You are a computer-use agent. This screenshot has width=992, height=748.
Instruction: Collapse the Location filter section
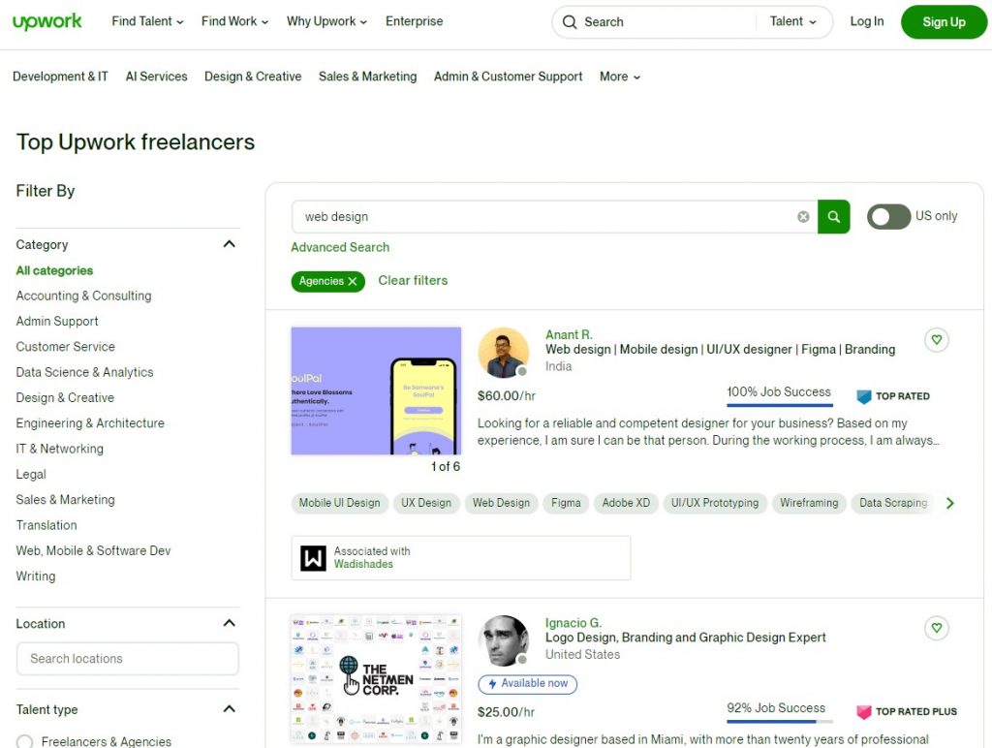(229, 623)
